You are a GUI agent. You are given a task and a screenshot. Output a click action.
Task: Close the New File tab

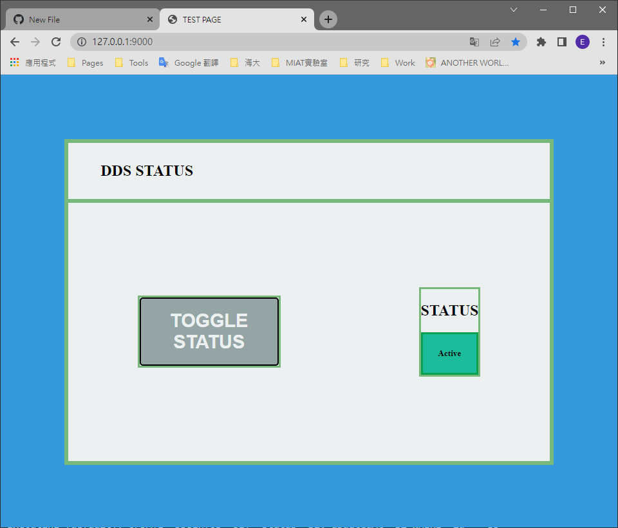pos(150,19)
